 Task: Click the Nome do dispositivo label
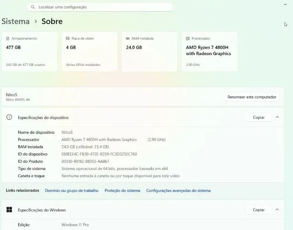(x=36, y=132)
